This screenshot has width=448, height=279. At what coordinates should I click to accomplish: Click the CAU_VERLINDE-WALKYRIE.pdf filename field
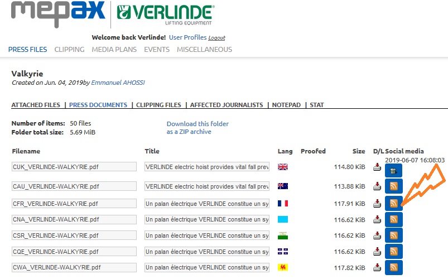(x=74, y=186)
